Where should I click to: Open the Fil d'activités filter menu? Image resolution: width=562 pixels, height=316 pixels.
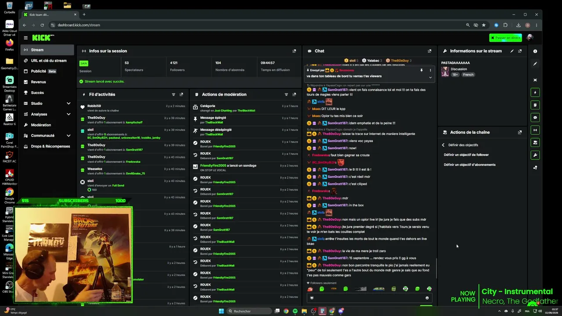click(x=173, y=94)
